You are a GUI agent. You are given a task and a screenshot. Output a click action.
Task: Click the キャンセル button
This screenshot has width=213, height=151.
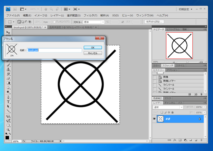click(x=93, y=53)
